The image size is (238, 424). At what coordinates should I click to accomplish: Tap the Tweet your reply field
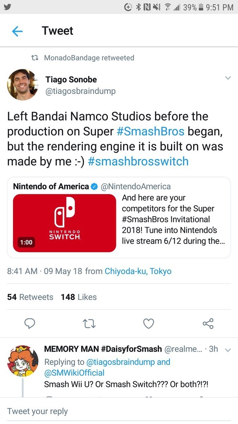pos(71,411)
